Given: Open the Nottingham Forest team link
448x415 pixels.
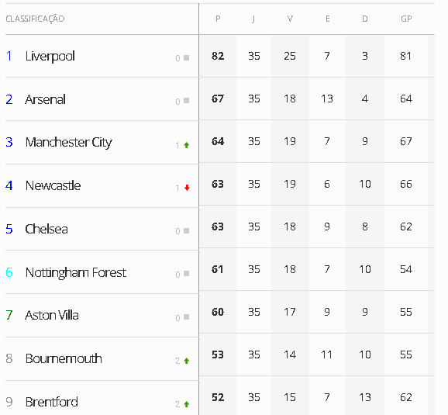Looking at the screenshot, I should pyautogui.click(x=76, y=272).
